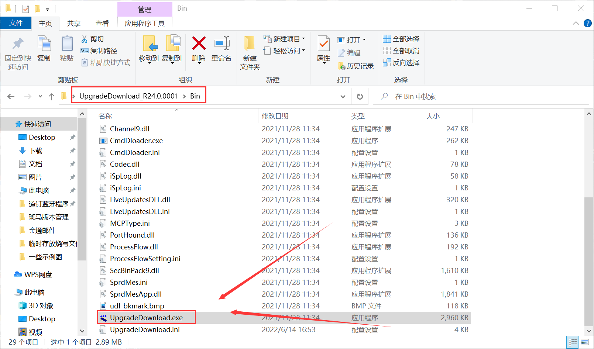This screenshot has height=349, width=594.
Task: Open Downloads folder in navigation pane
Action: click(35, 151)
